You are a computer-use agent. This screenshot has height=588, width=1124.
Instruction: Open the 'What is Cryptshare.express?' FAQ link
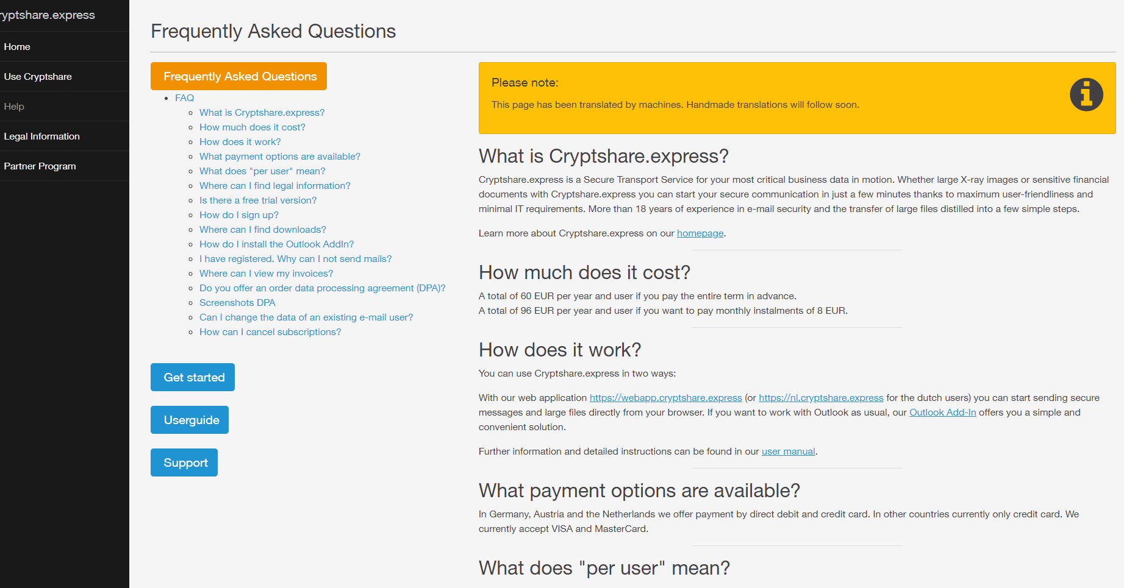[262, 112]
